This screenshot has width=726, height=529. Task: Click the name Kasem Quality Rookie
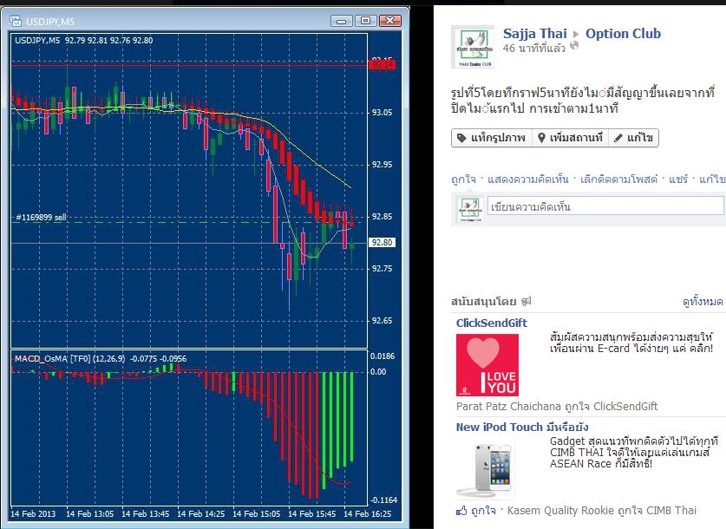560,511
